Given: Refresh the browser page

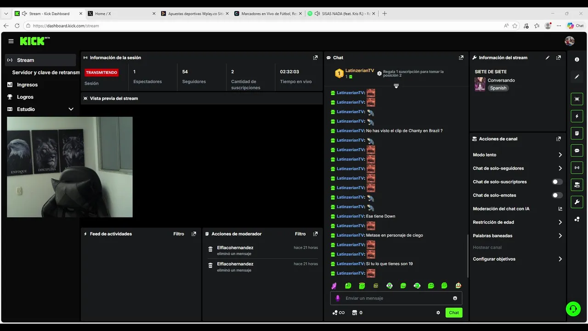Looking at the screenshot, I should click(x=17, y=26).
